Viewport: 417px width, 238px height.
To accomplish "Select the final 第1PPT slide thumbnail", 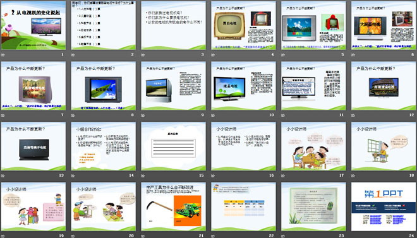I will click(384, 206).
